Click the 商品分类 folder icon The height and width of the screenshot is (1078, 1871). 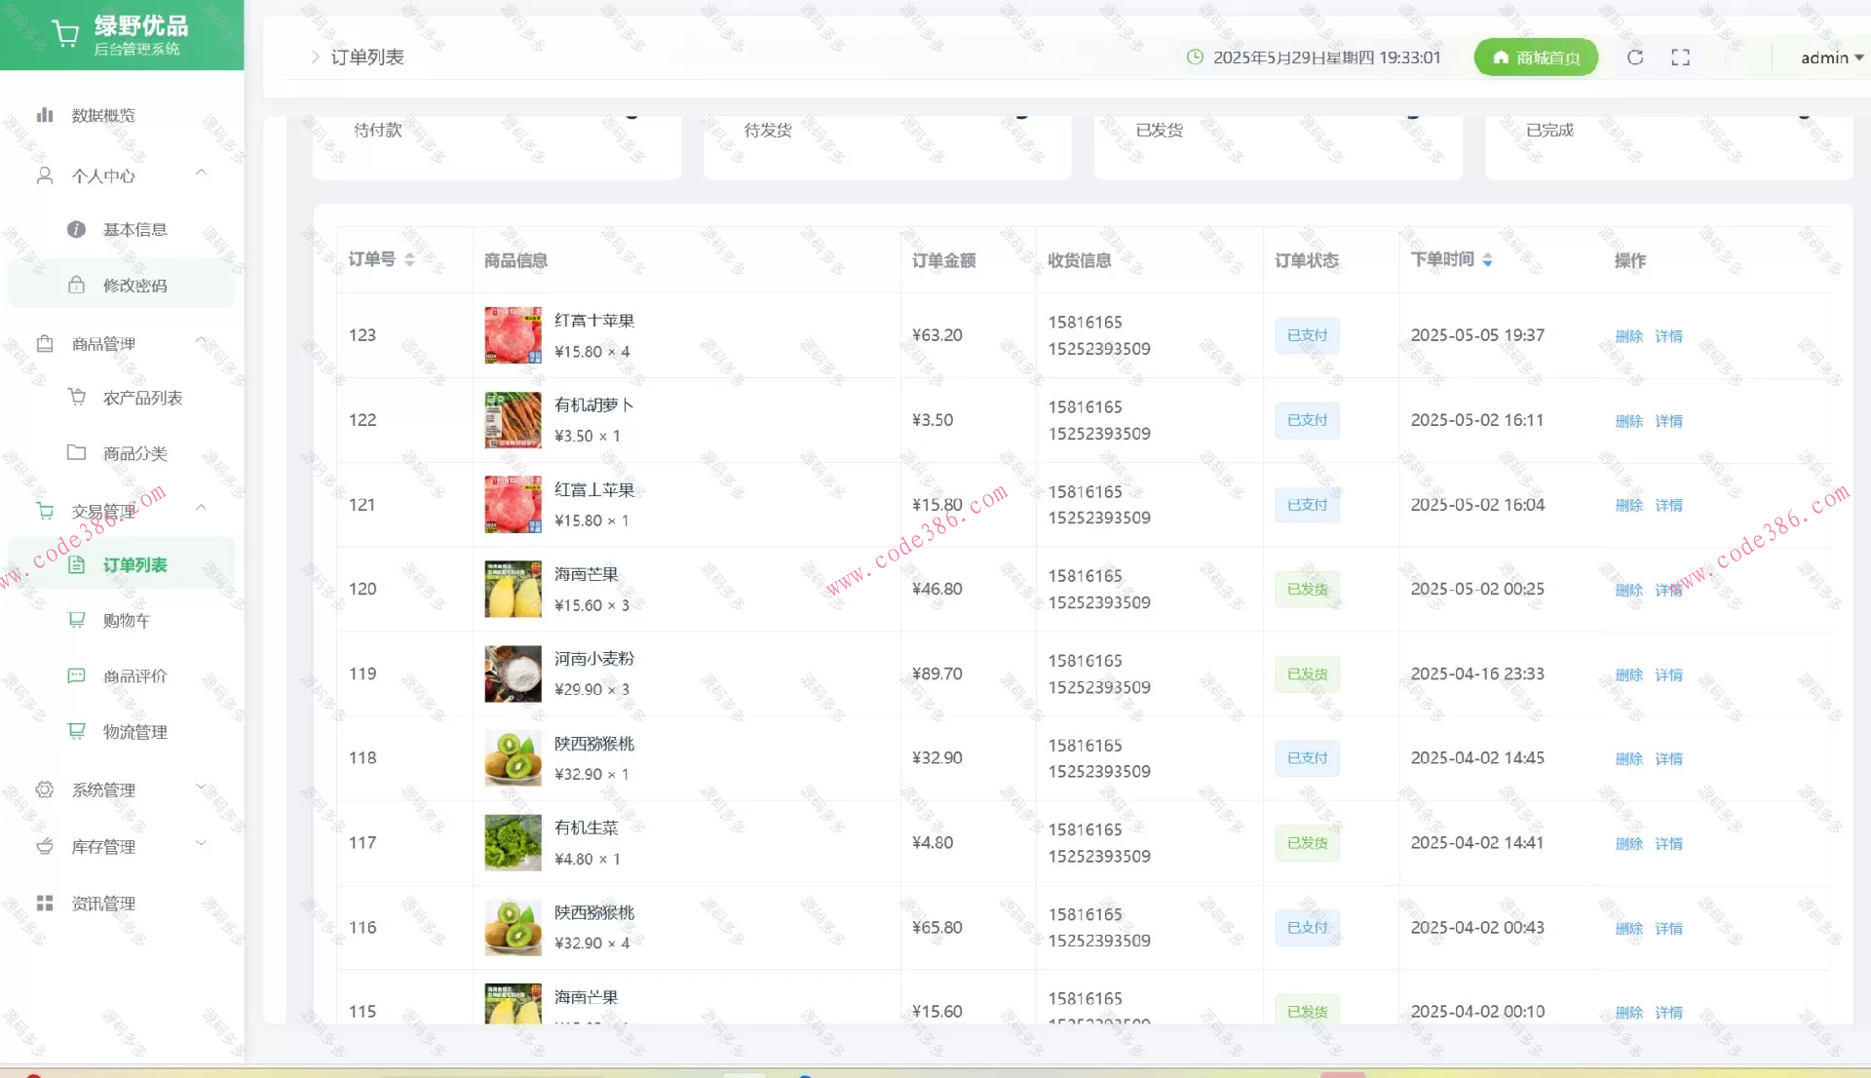point(76,453)
